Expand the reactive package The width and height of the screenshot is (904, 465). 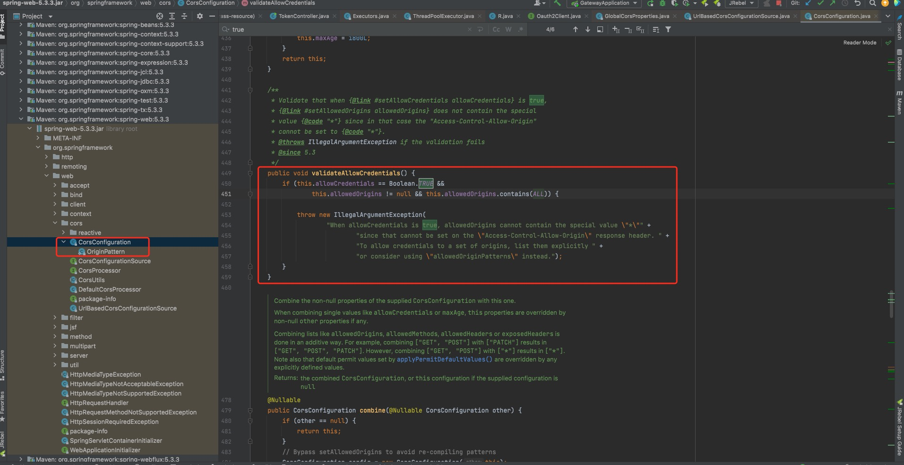click(x=63, y=232)
